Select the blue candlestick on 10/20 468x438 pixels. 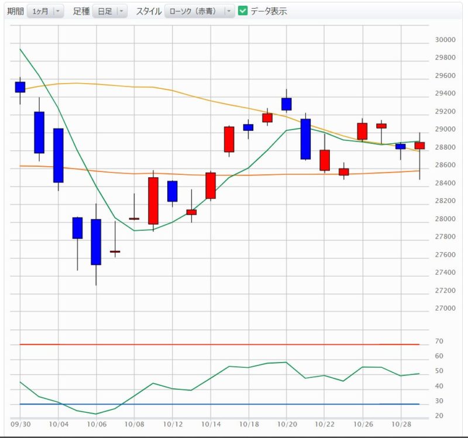[x=286, y=104]
